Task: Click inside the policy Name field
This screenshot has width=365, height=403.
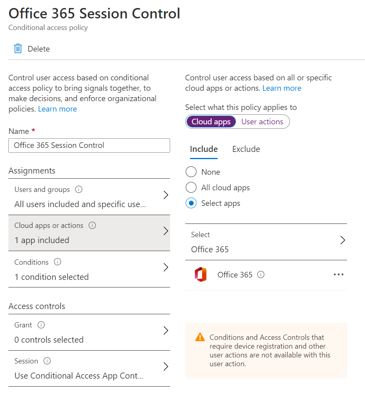Action: point(89,146)
